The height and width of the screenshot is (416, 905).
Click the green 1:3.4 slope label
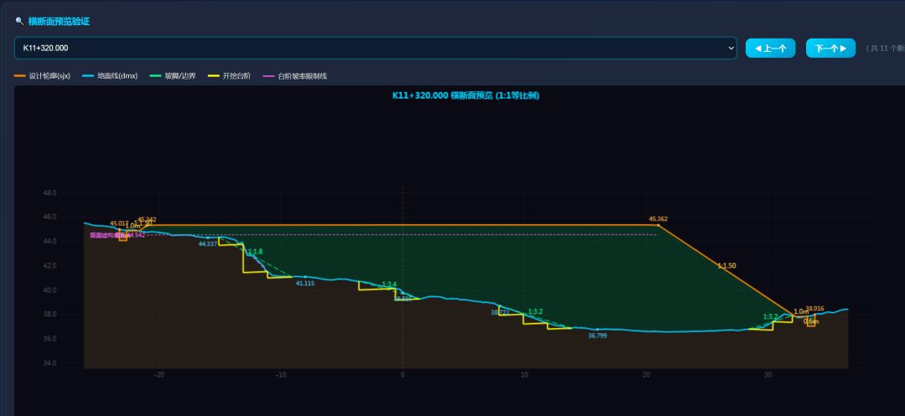point(389,284)
